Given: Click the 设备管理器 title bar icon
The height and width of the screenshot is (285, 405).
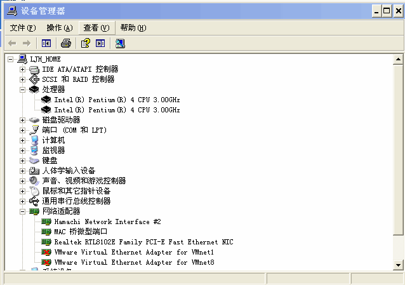Looking at the screenshot, I should tap(12, 11).
